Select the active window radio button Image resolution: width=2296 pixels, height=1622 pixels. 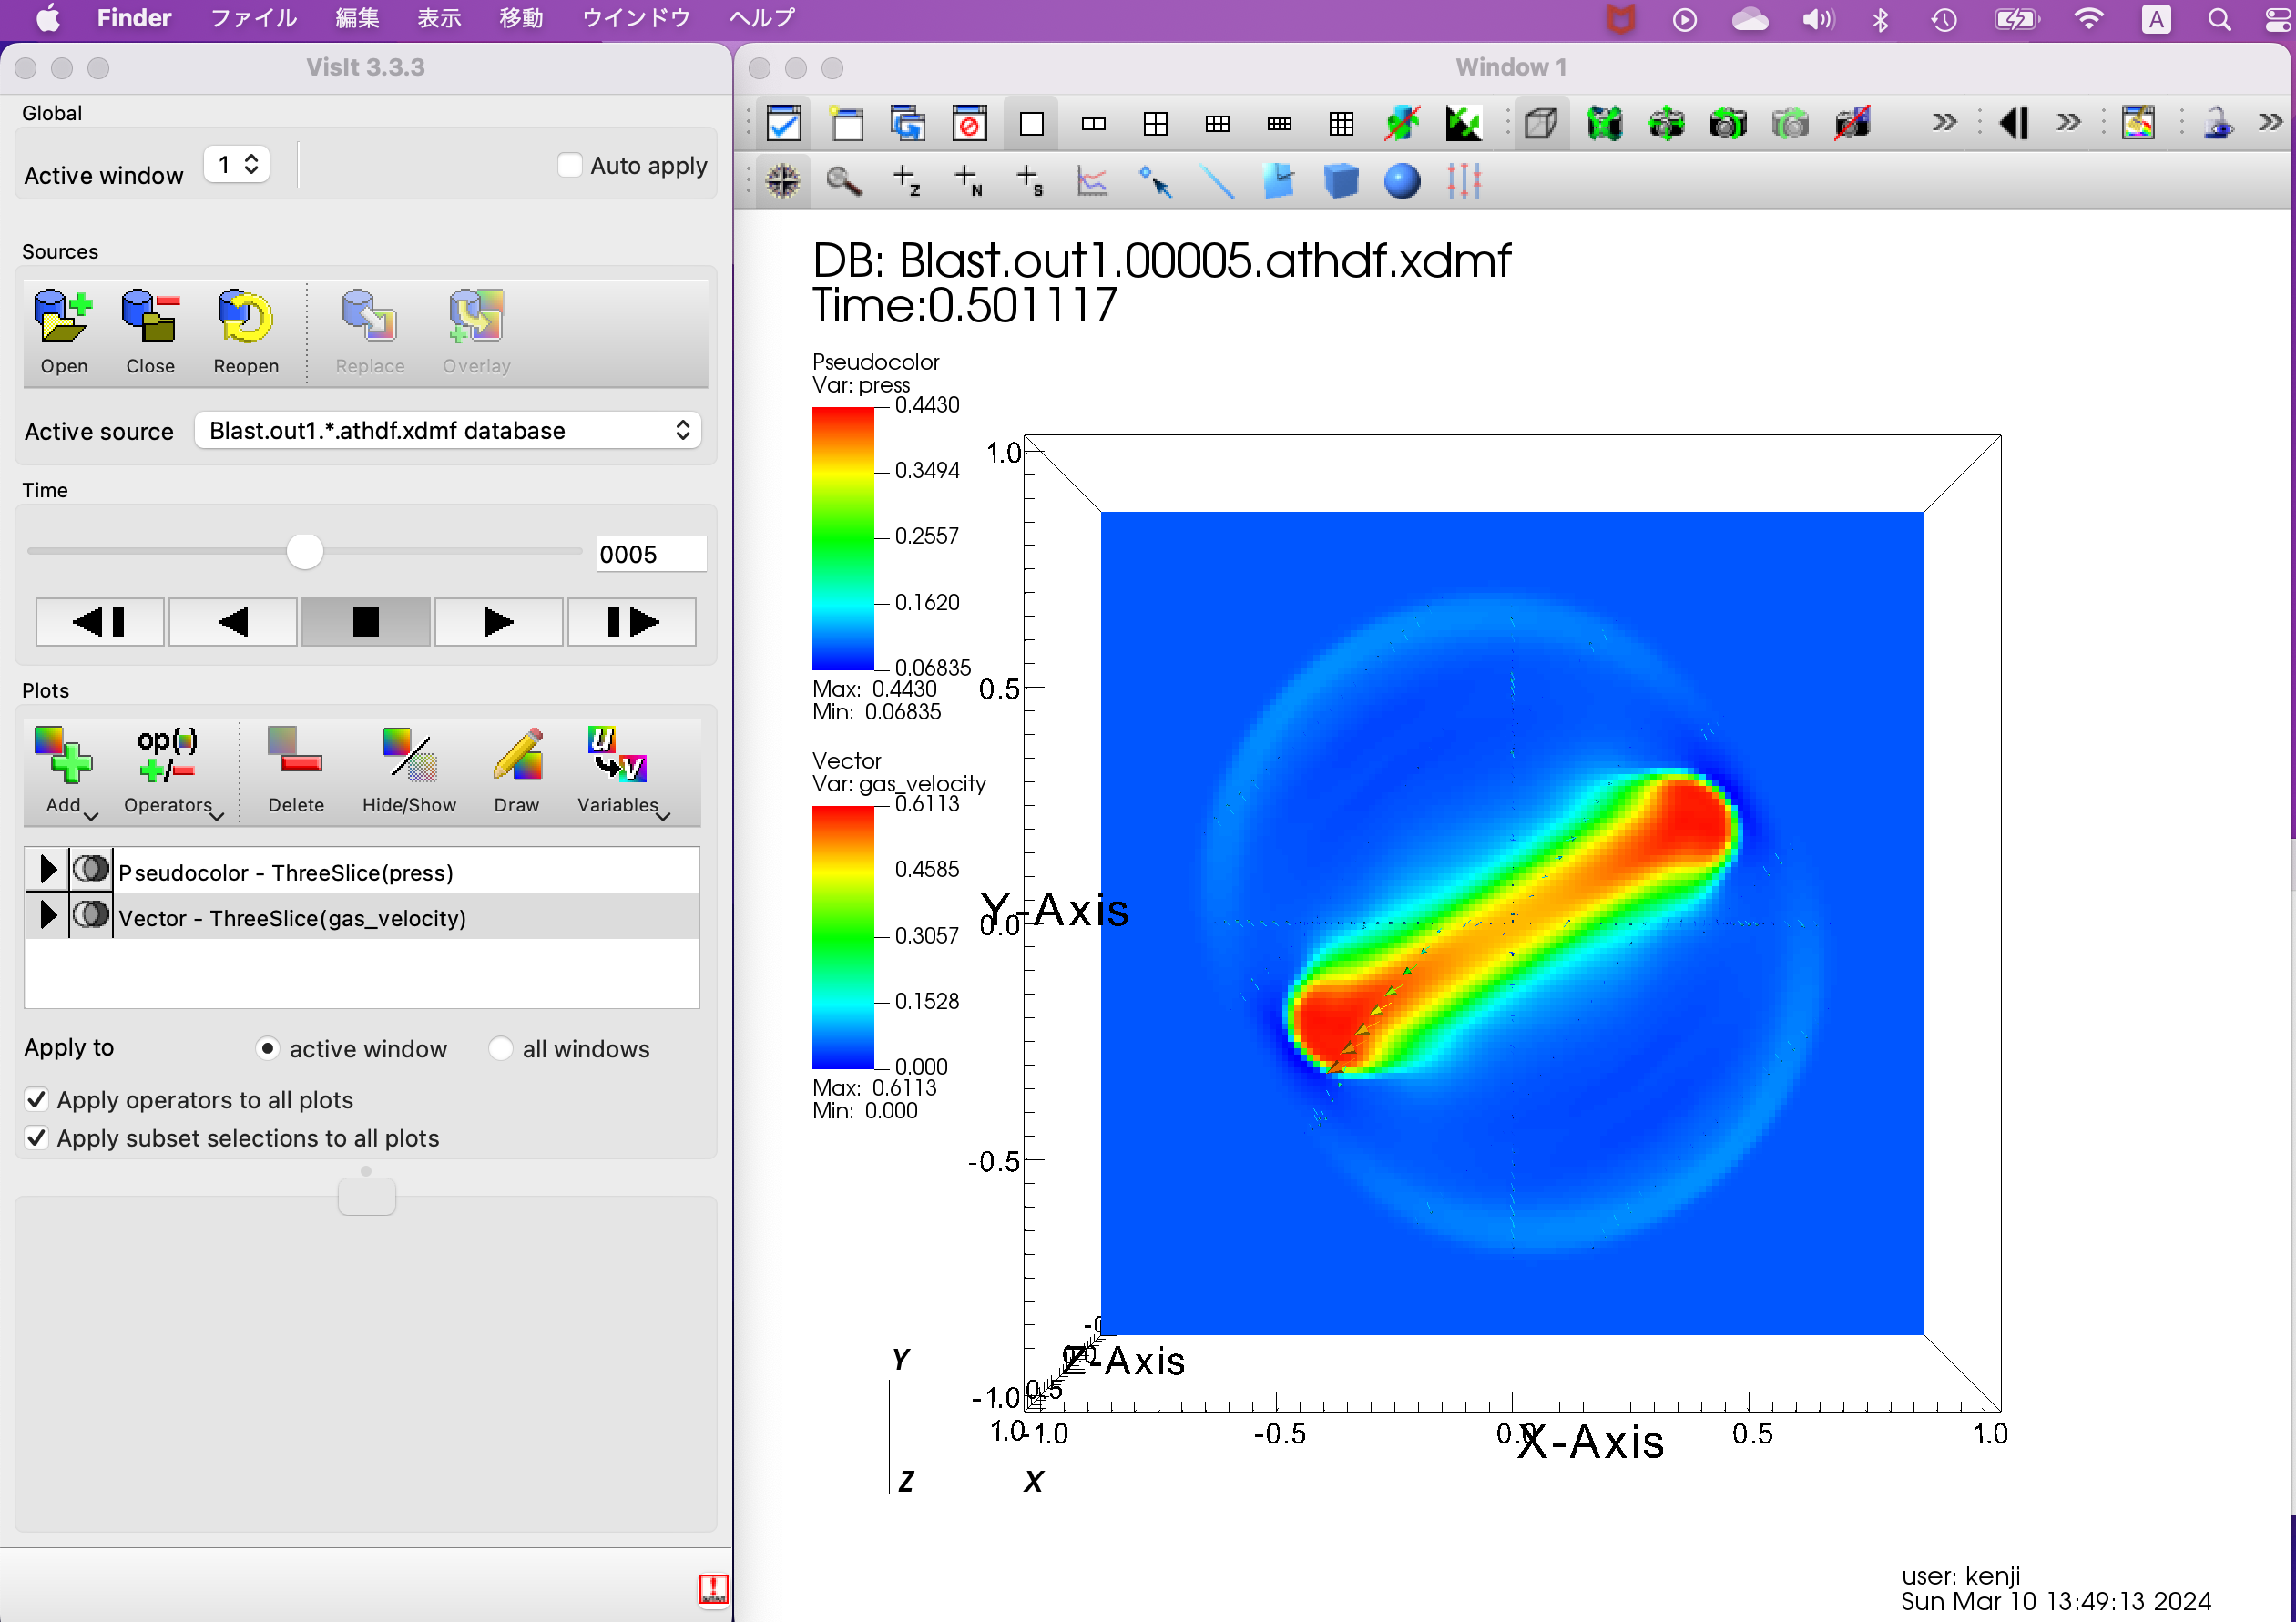tap(267, 1048)
